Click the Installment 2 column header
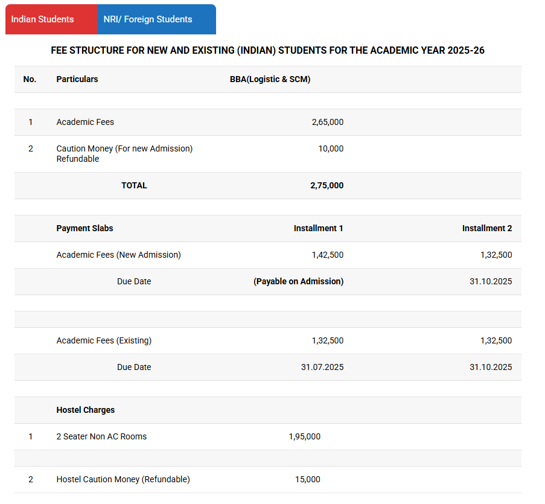This screenshot has width=545, height=504. tap(486, 228)
